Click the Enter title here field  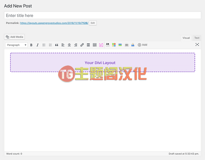(x=102, y=15)
